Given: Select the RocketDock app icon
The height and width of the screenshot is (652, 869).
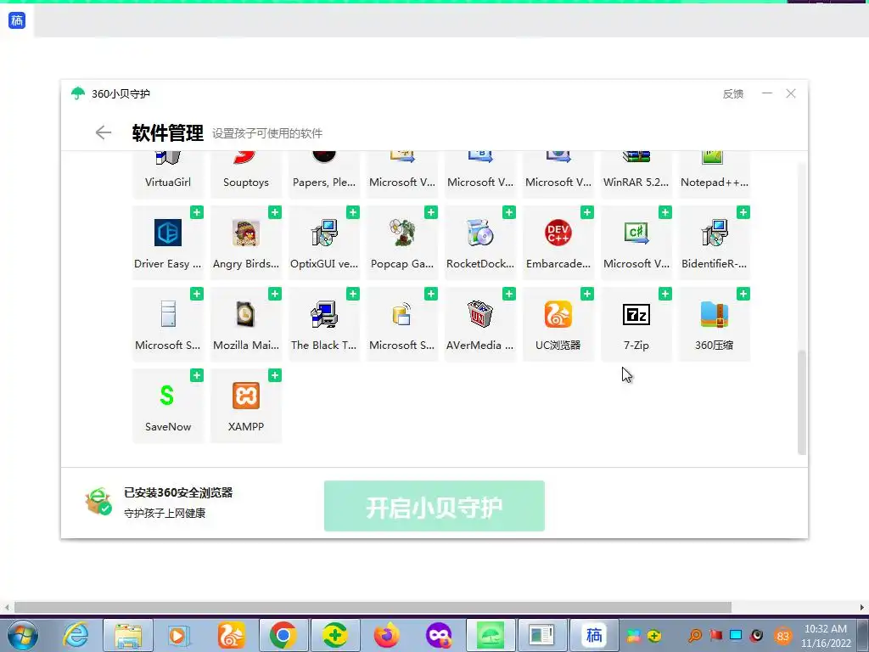Looking at the screenshot, I should pyautogui.click(x=480, y=233).
